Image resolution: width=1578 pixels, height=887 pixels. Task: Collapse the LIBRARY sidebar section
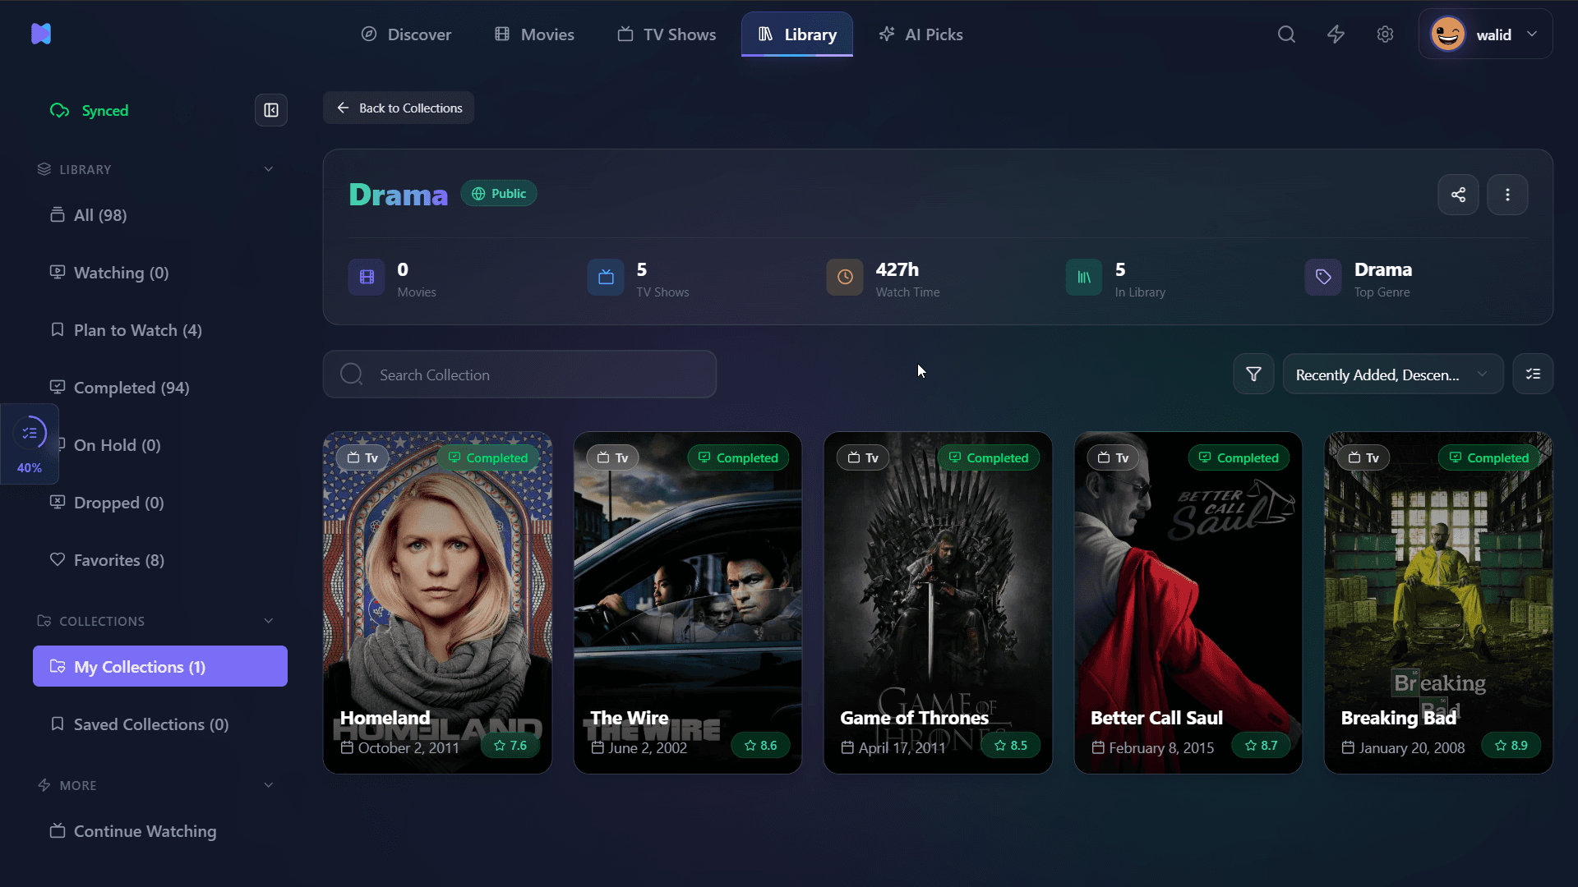[268, 169]
